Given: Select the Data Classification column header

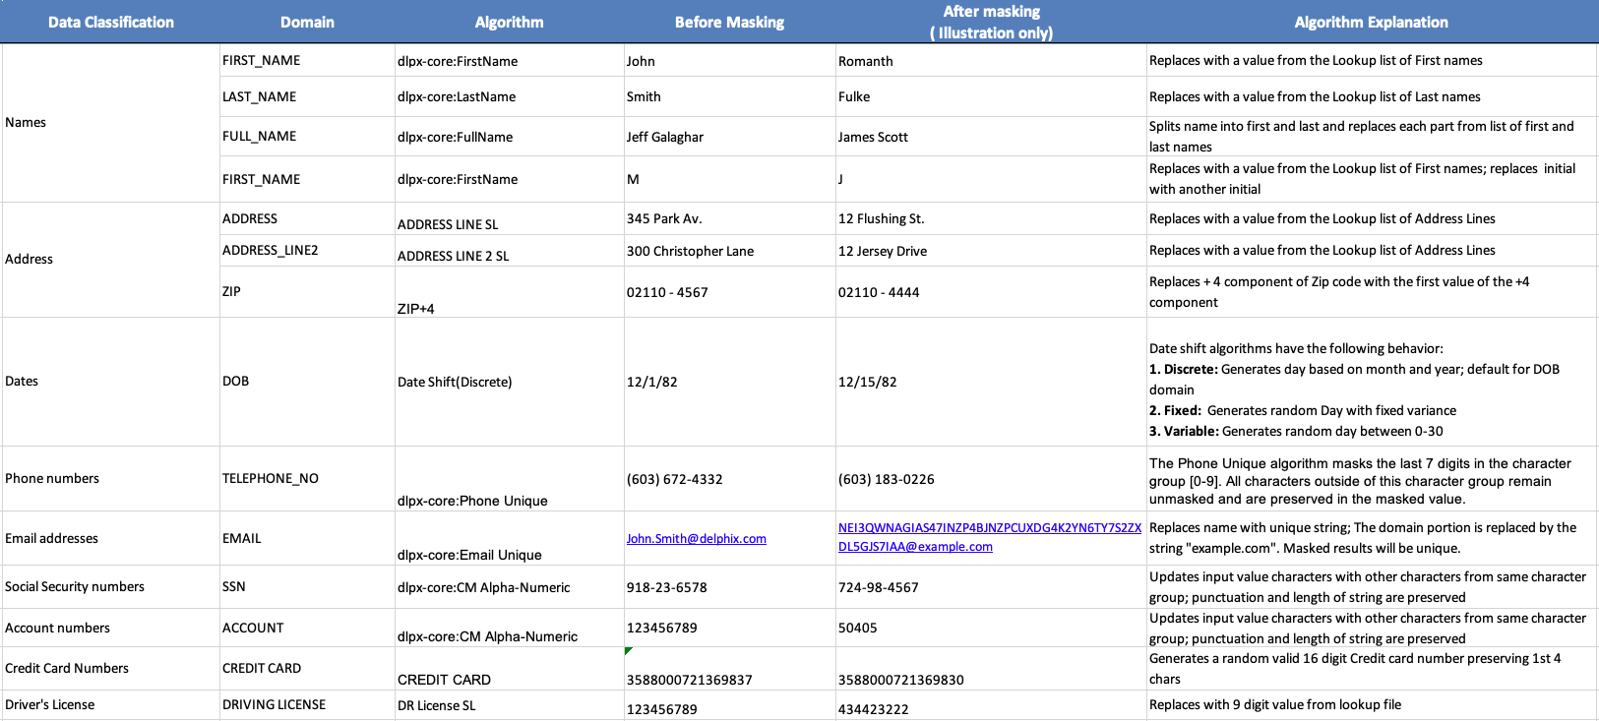Looking at the screenshot, I should point(110,22).
